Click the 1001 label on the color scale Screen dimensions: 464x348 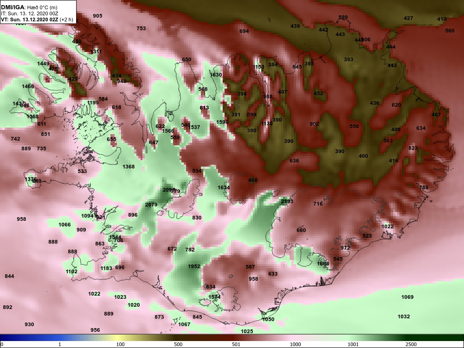pyautogui.click(x=353, y=344)
